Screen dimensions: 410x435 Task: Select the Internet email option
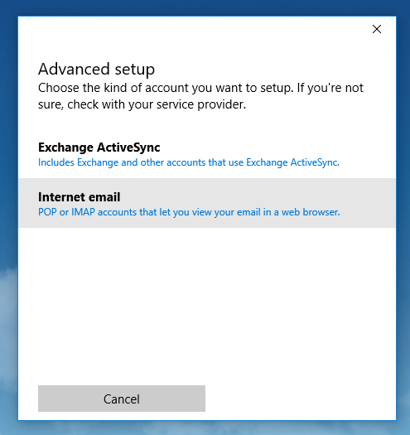pos(207,203)
